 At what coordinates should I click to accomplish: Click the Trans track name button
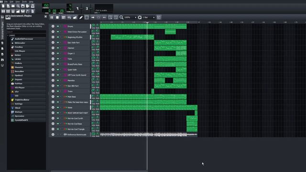(76, 91)
